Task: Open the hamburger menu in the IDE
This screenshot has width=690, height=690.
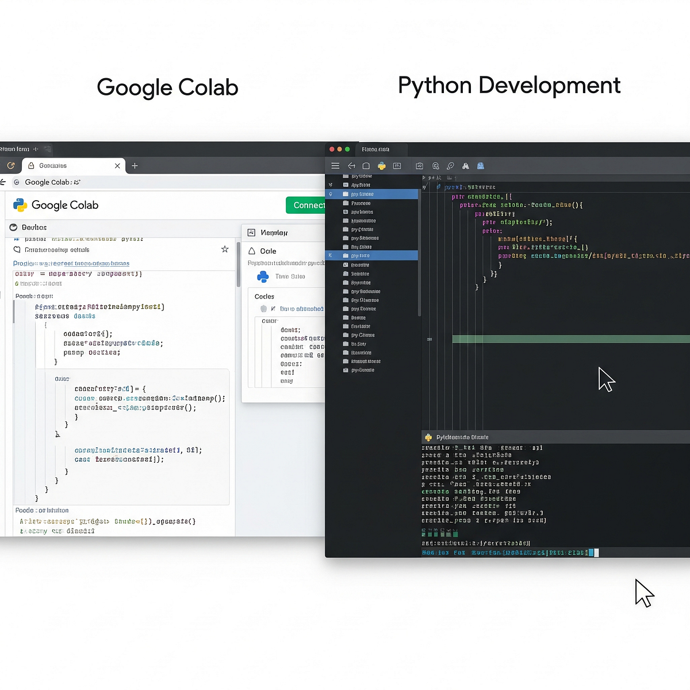Action: 335,166
